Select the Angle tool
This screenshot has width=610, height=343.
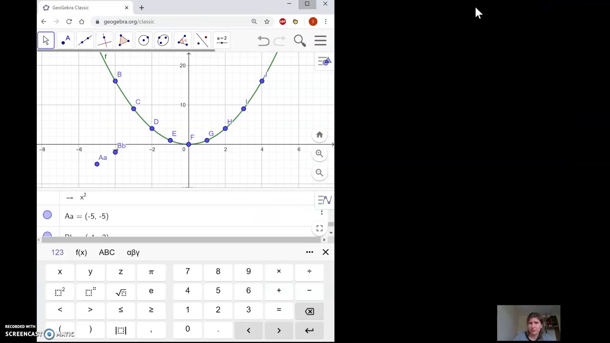point(183,40)
